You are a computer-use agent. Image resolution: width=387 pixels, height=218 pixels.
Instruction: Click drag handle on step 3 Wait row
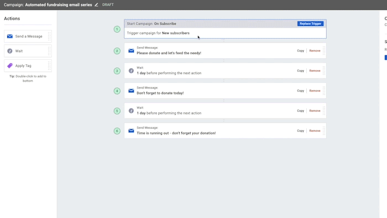[324, 71]
